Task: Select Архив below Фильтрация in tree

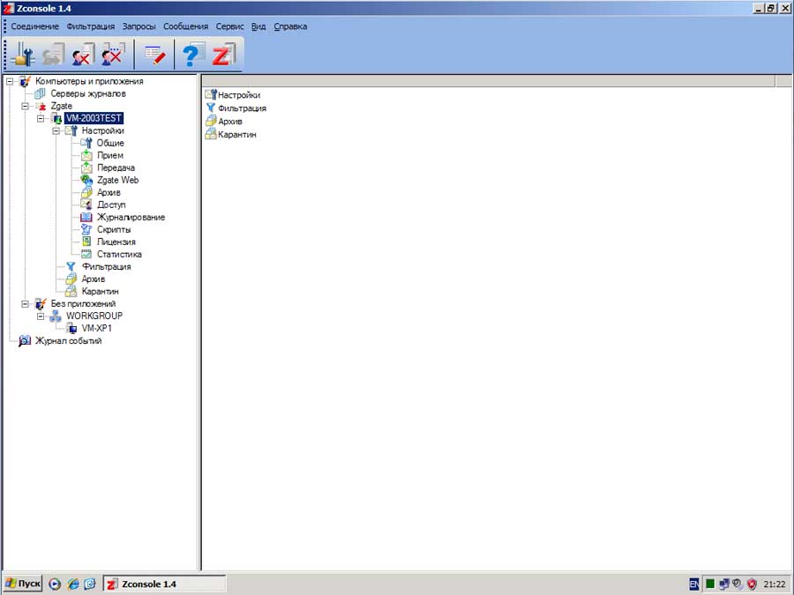Action: (94, 279)
